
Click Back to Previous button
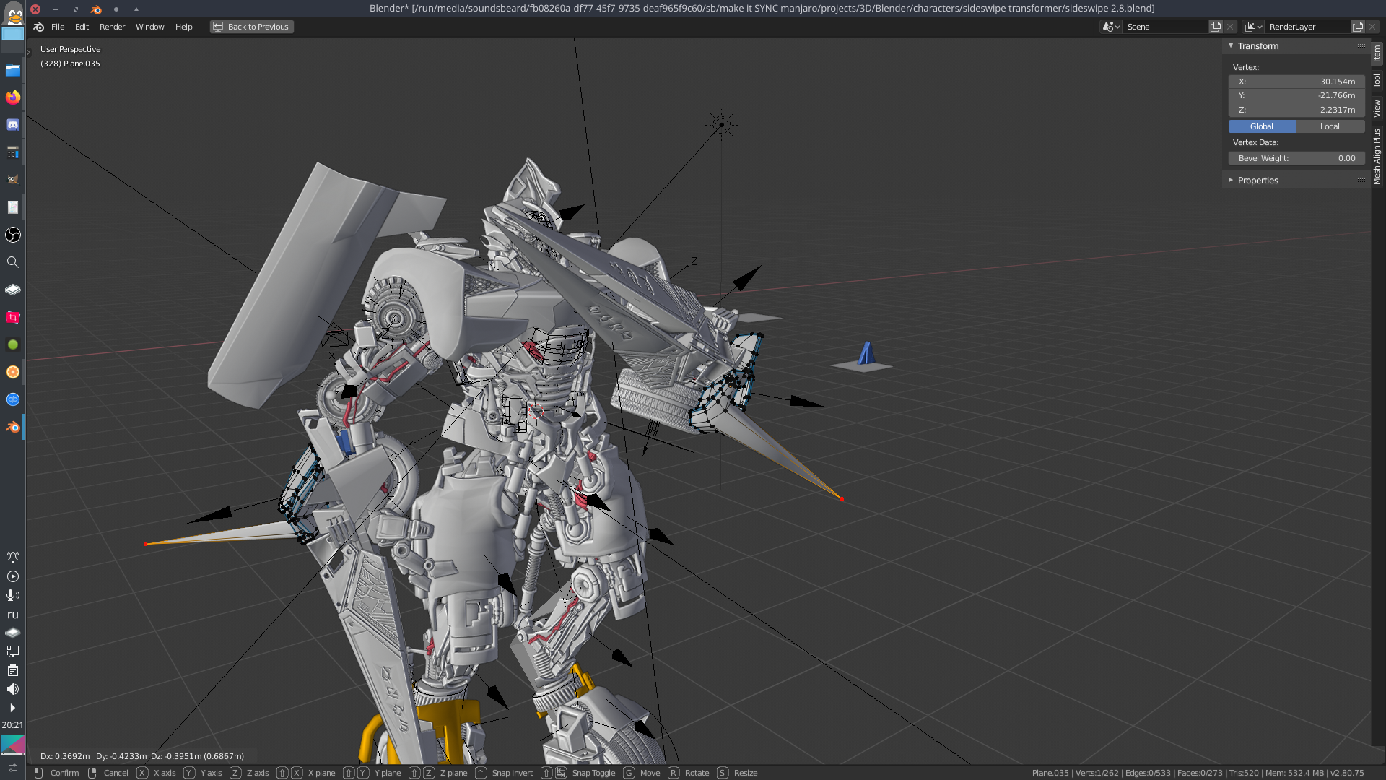click(x=251, y=27)
